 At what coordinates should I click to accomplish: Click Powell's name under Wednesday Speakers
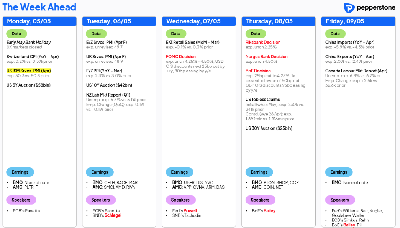pos(190,211)
